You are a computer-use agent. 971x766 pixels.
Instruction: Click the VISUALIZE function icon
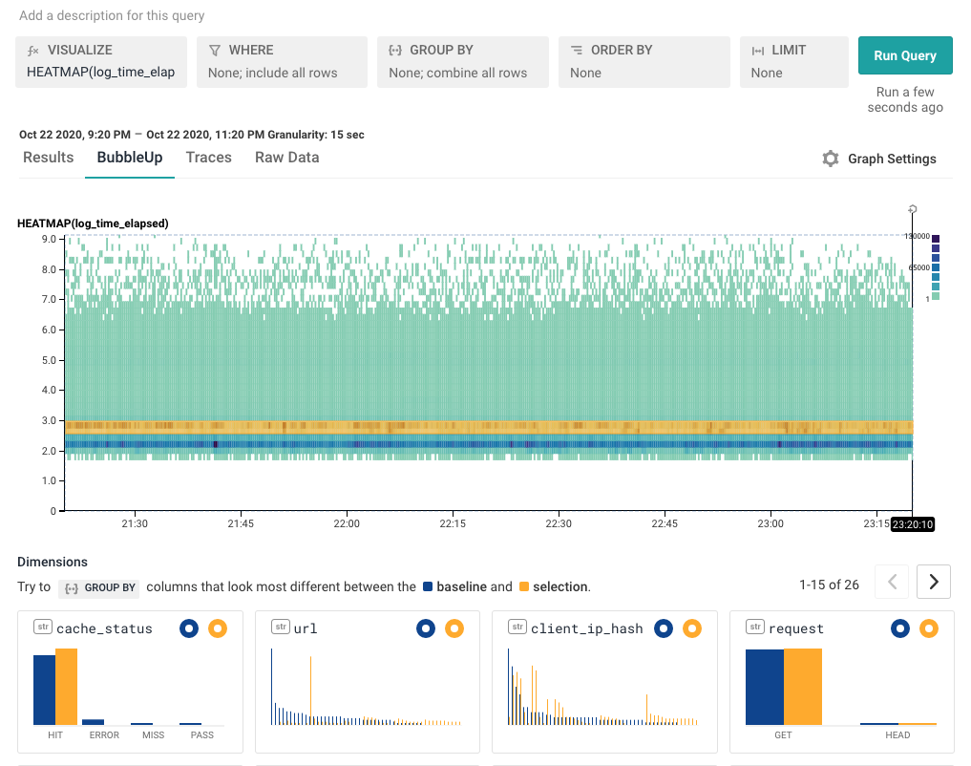(x=33, y=51)
